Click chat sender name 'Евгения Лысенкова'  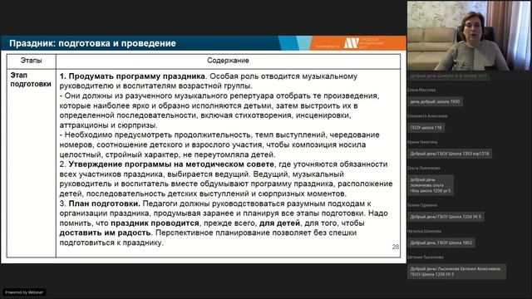[426, 257]
